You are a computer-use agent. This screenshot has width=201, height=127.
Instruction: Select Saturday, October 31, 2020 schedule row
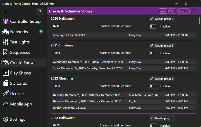click(124, 35)
